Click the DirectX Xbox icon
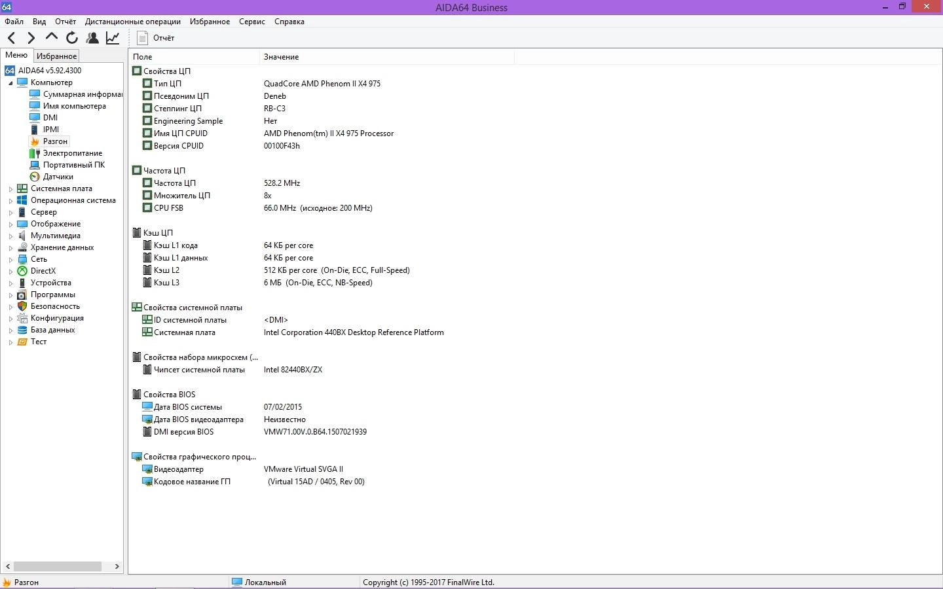943x589 pixels. pyautogui.click(x=22, y=271)
